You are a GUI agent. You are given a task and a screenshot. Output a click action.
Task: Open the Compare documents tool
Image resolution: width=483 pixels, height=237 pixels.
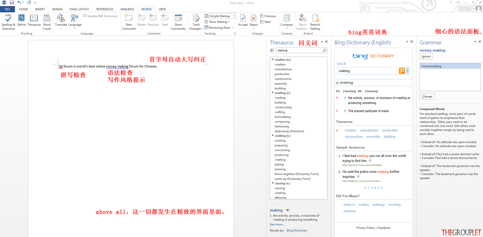click(x=287, y=22)
